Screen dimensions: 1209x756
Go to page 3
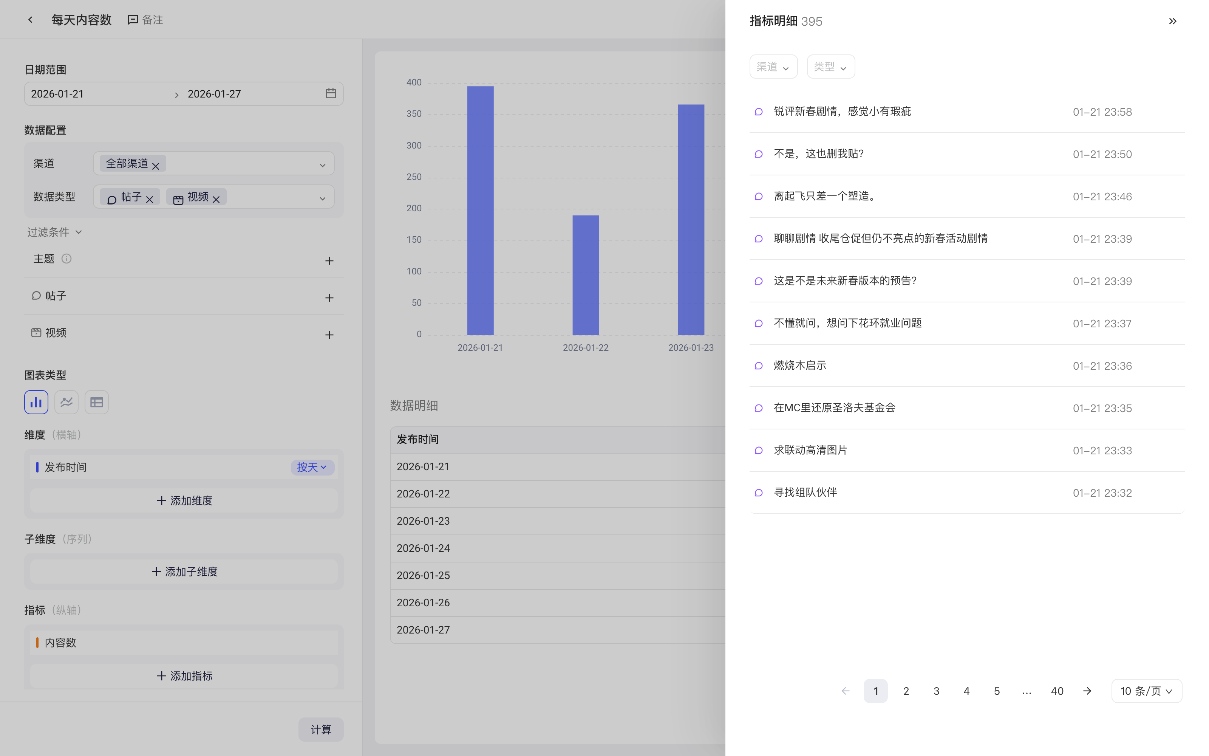click(x=936, y=691)
